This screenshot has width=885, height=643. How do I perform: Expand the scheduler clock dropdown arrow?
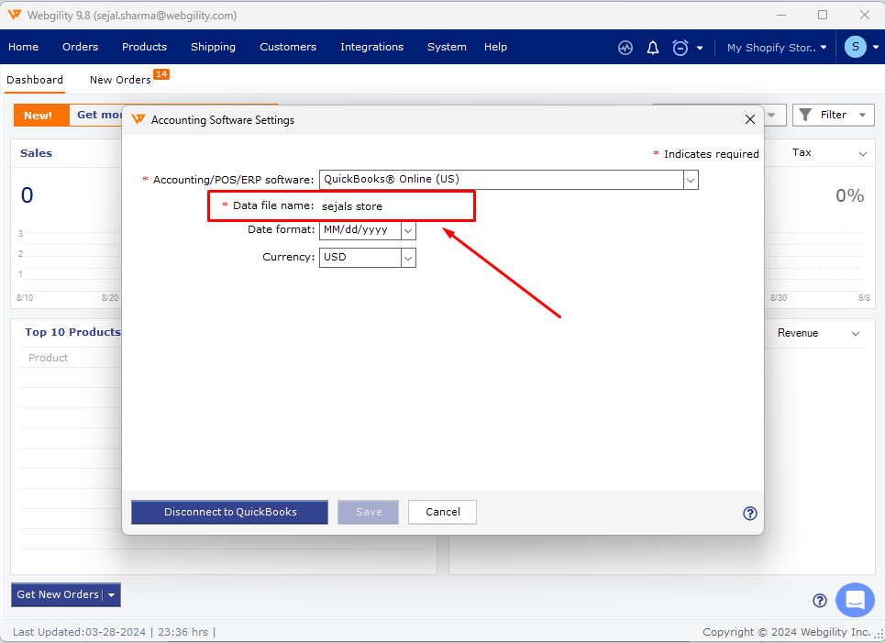tap(700, 48)
